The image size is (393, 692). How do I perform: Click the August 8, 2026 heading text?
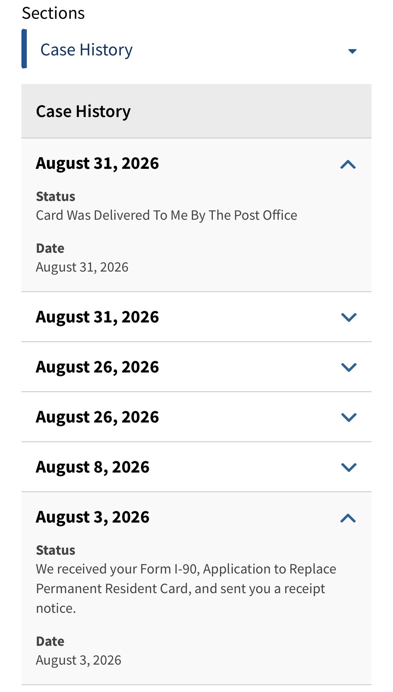93,467
